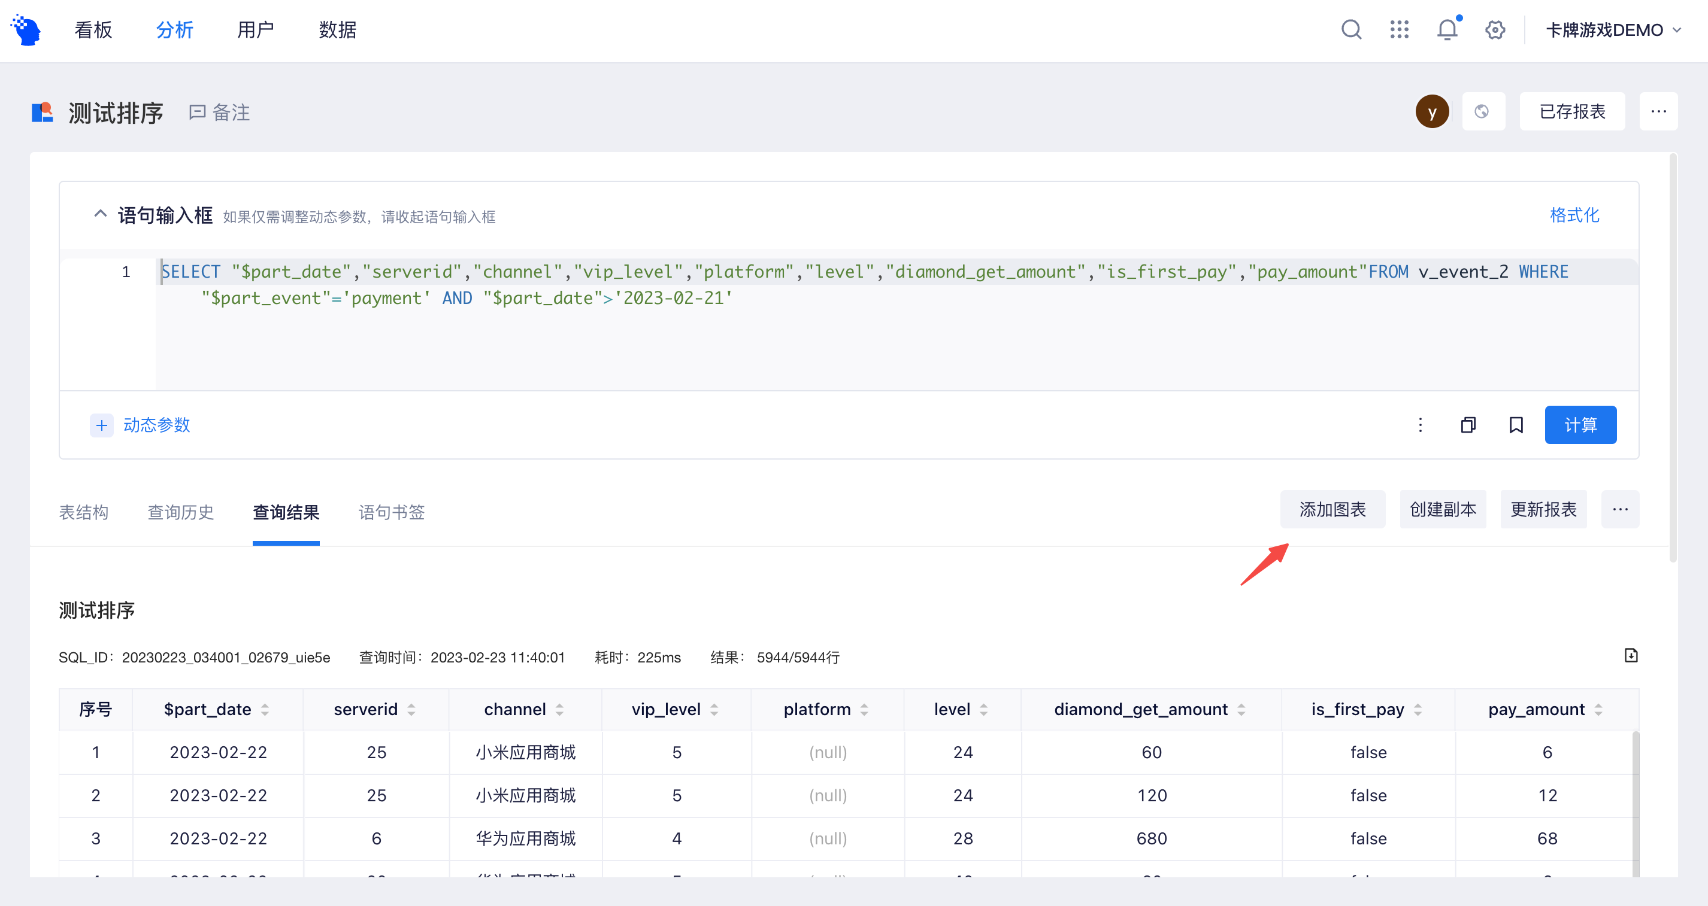Click the 添加图表 button
The width and height of the screenshot is (1708, 906).
click(1332, 509)
